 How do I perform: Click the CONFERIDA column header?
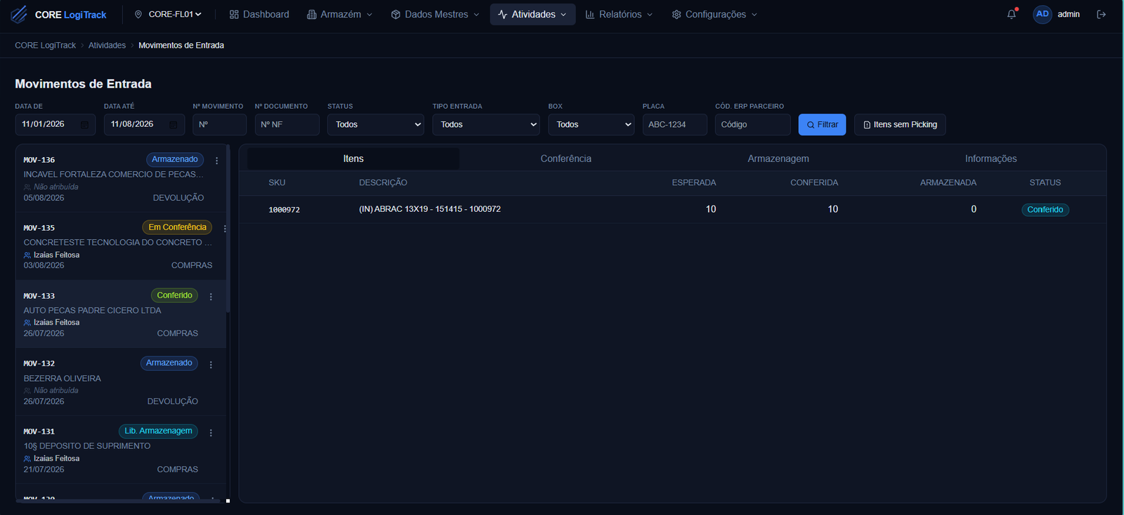[x=814, y=182]
